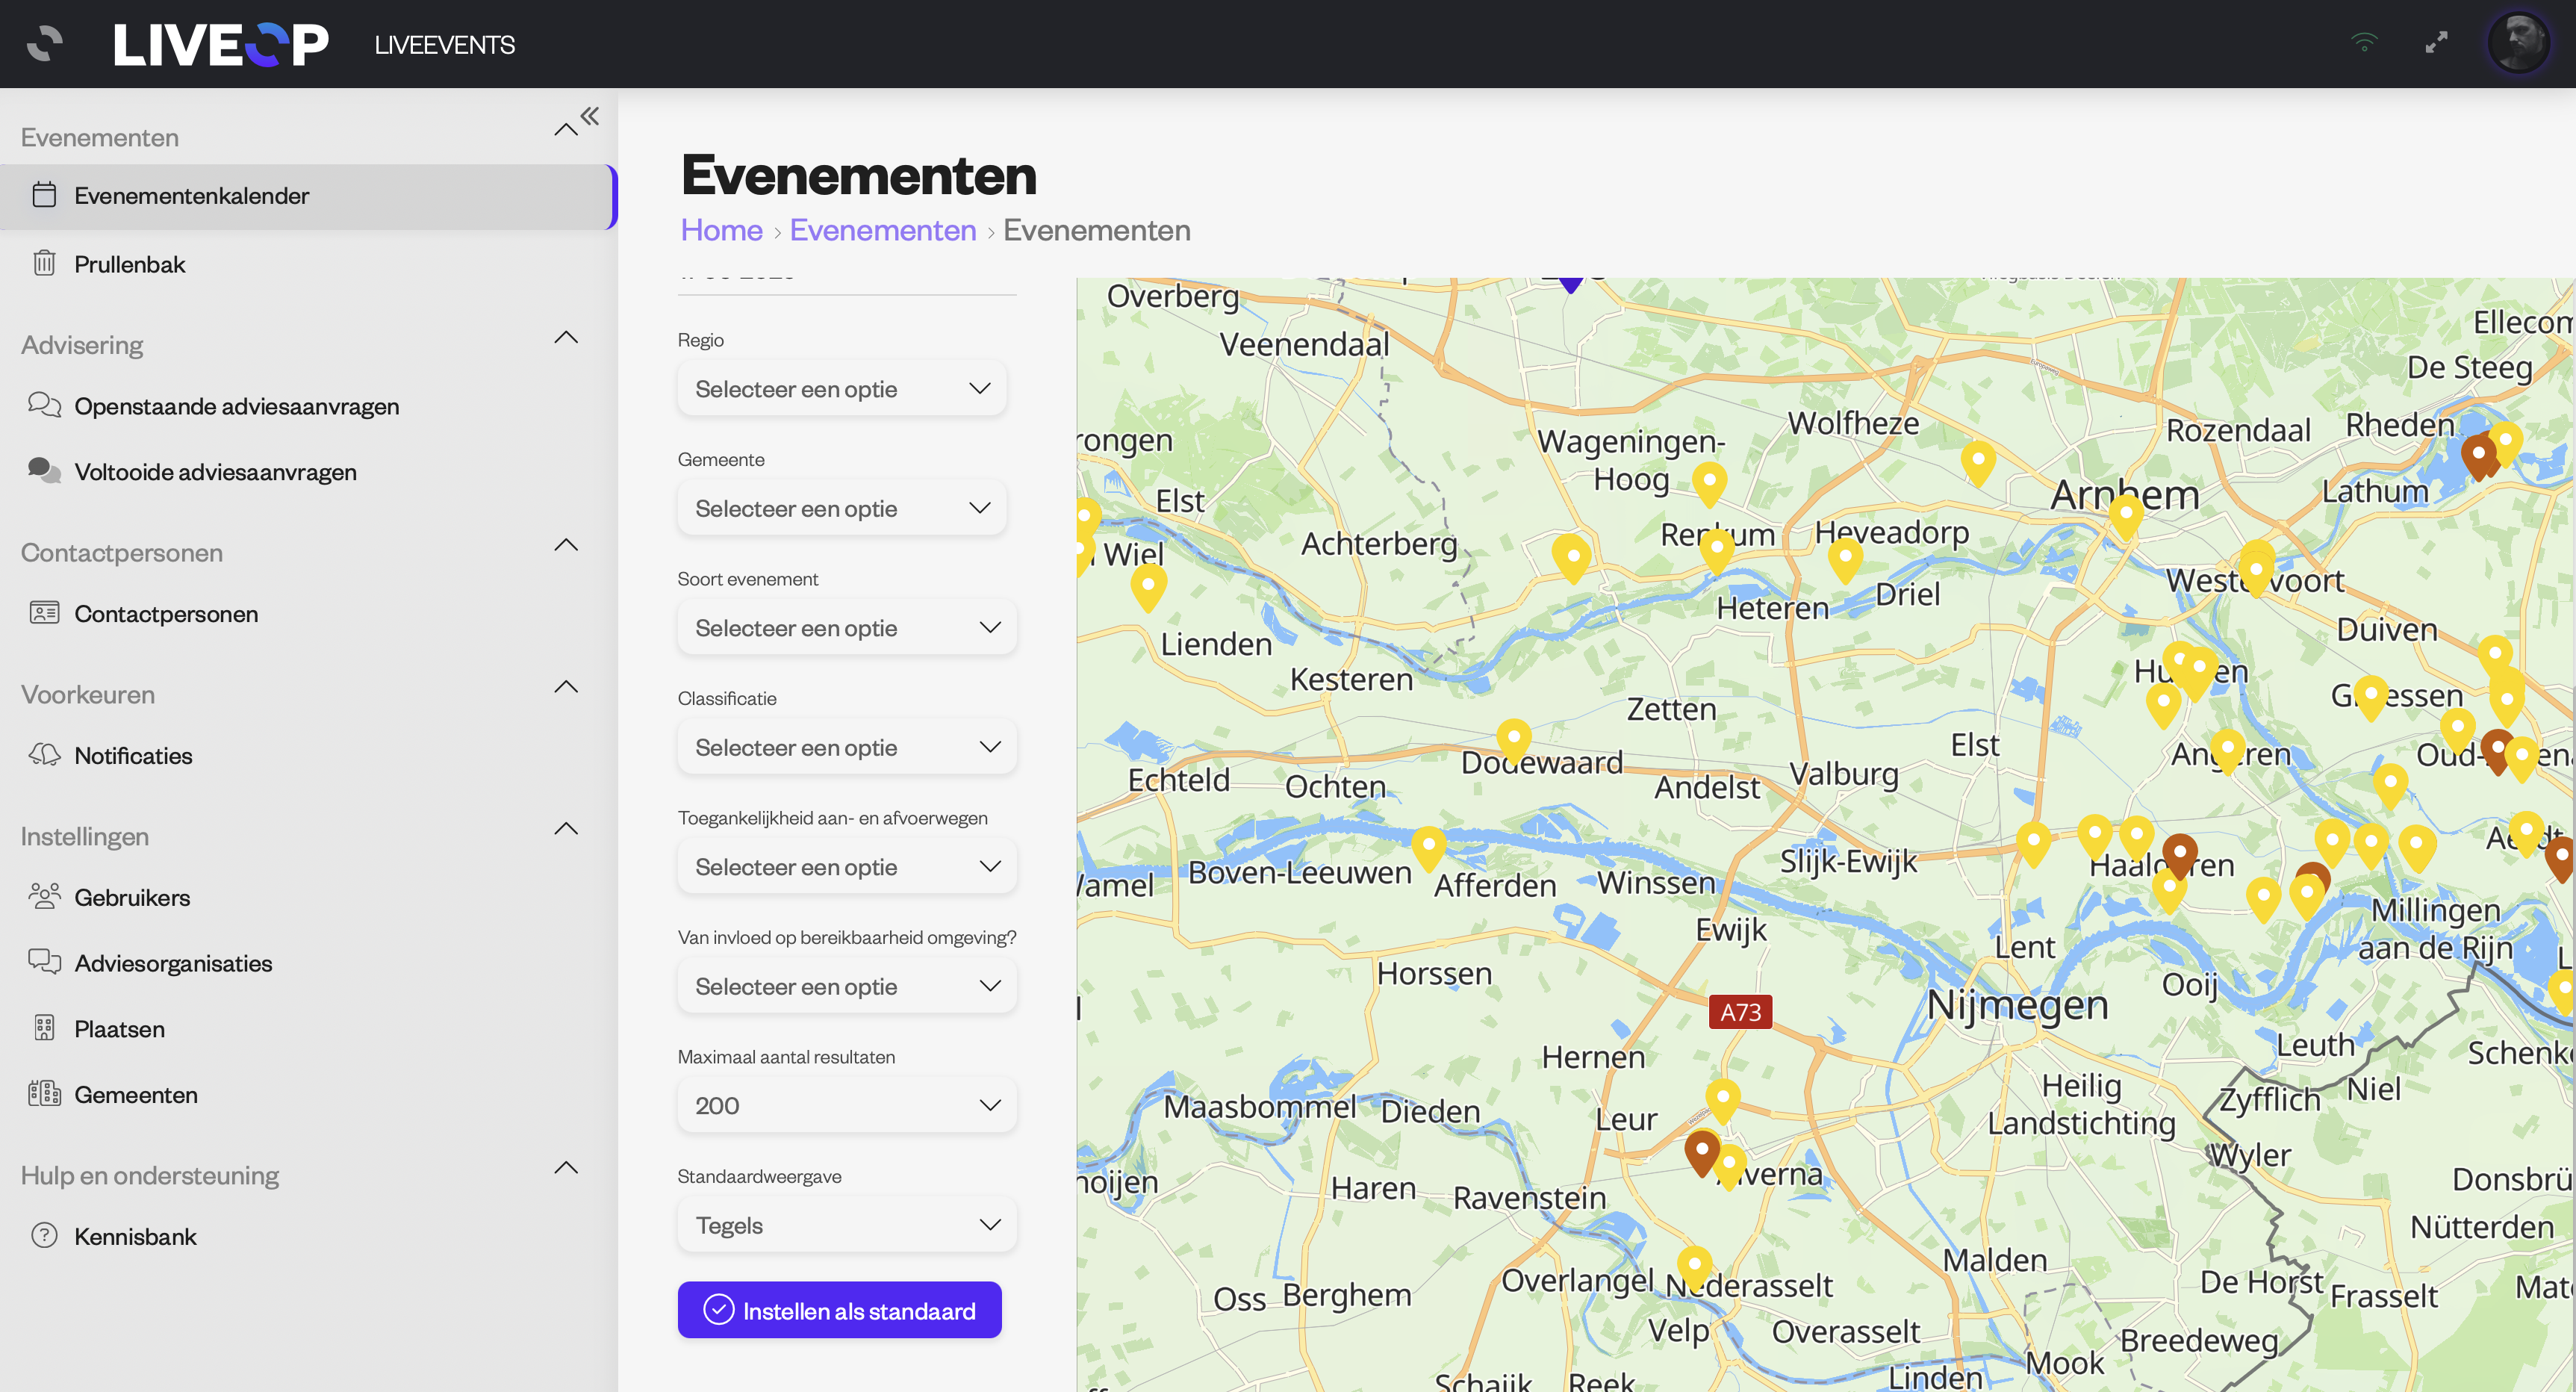Open the Standaardweergave Tegels dropdown
The height and width of the screenshot is (1392, 2576).
click(x=847, y=1225)
